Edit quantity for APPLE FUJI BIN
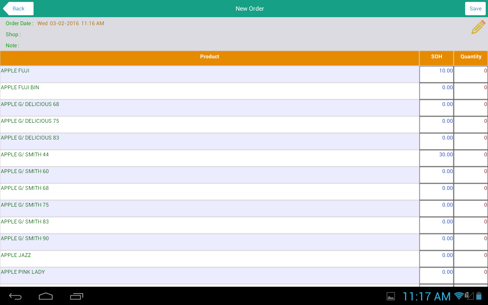This screenshot has height=305, width=488. 471,91
